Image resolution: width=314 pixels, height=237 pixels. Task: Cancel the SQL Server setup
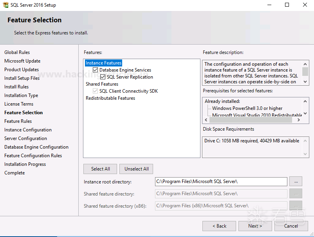[291, 226]
